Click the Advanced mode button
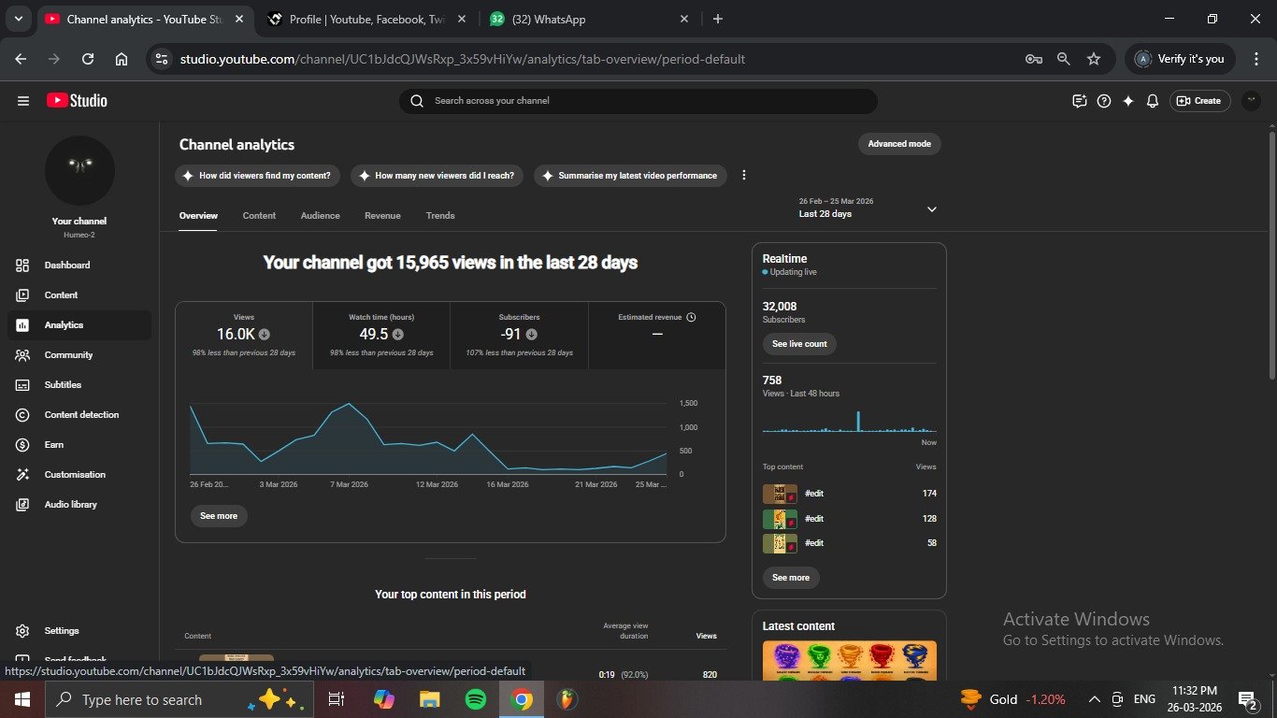The height and width of the screenshot is (718, 1277). tap(898, 144)
